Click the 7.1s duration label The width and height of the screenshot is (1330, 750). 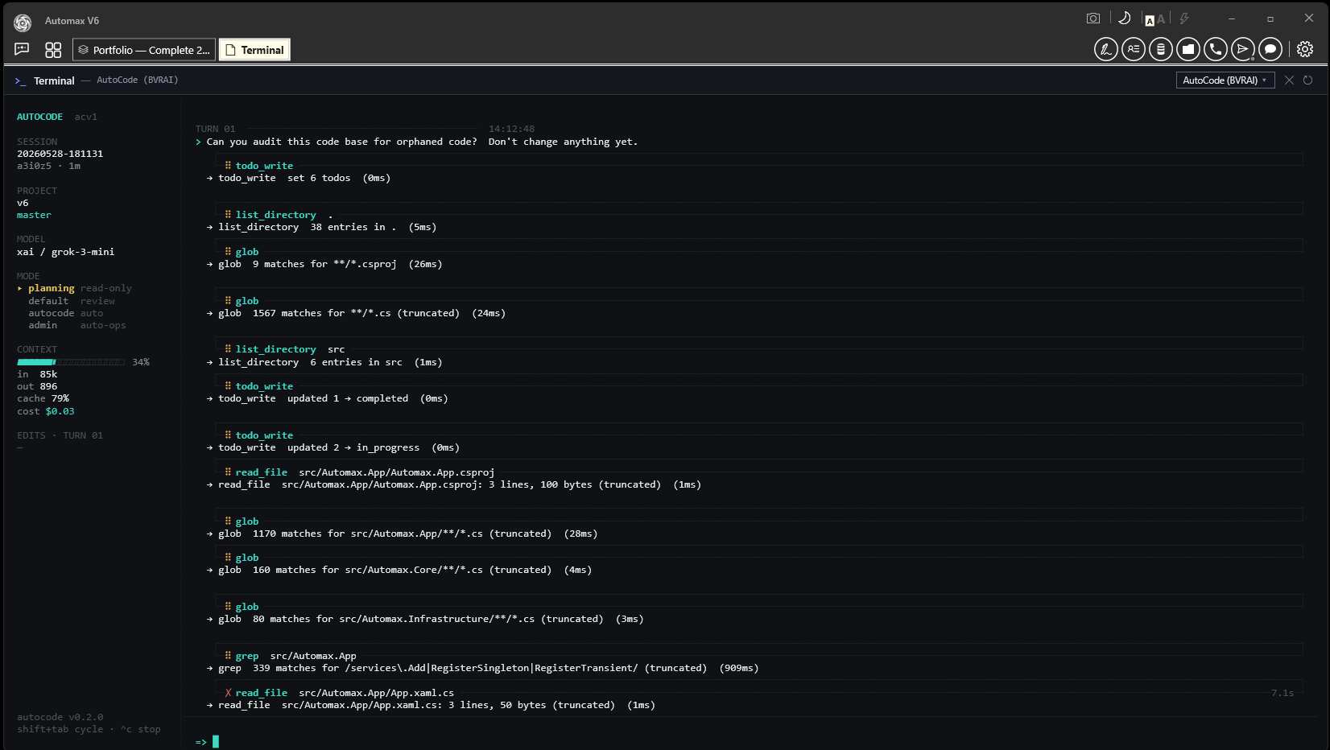click(x=1282, y=693)
